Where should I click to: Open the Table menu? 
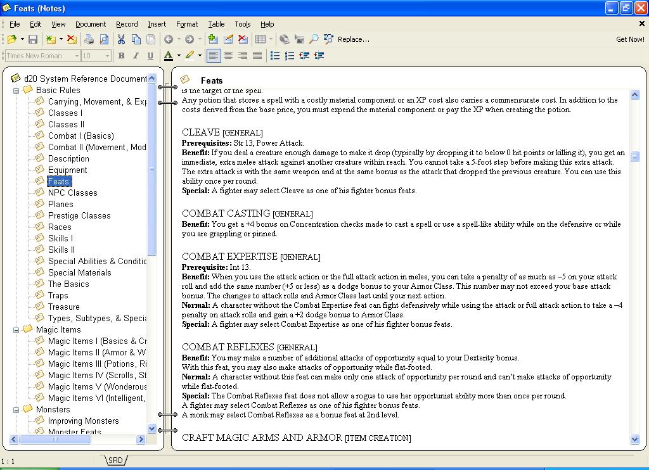click(216, 24)
